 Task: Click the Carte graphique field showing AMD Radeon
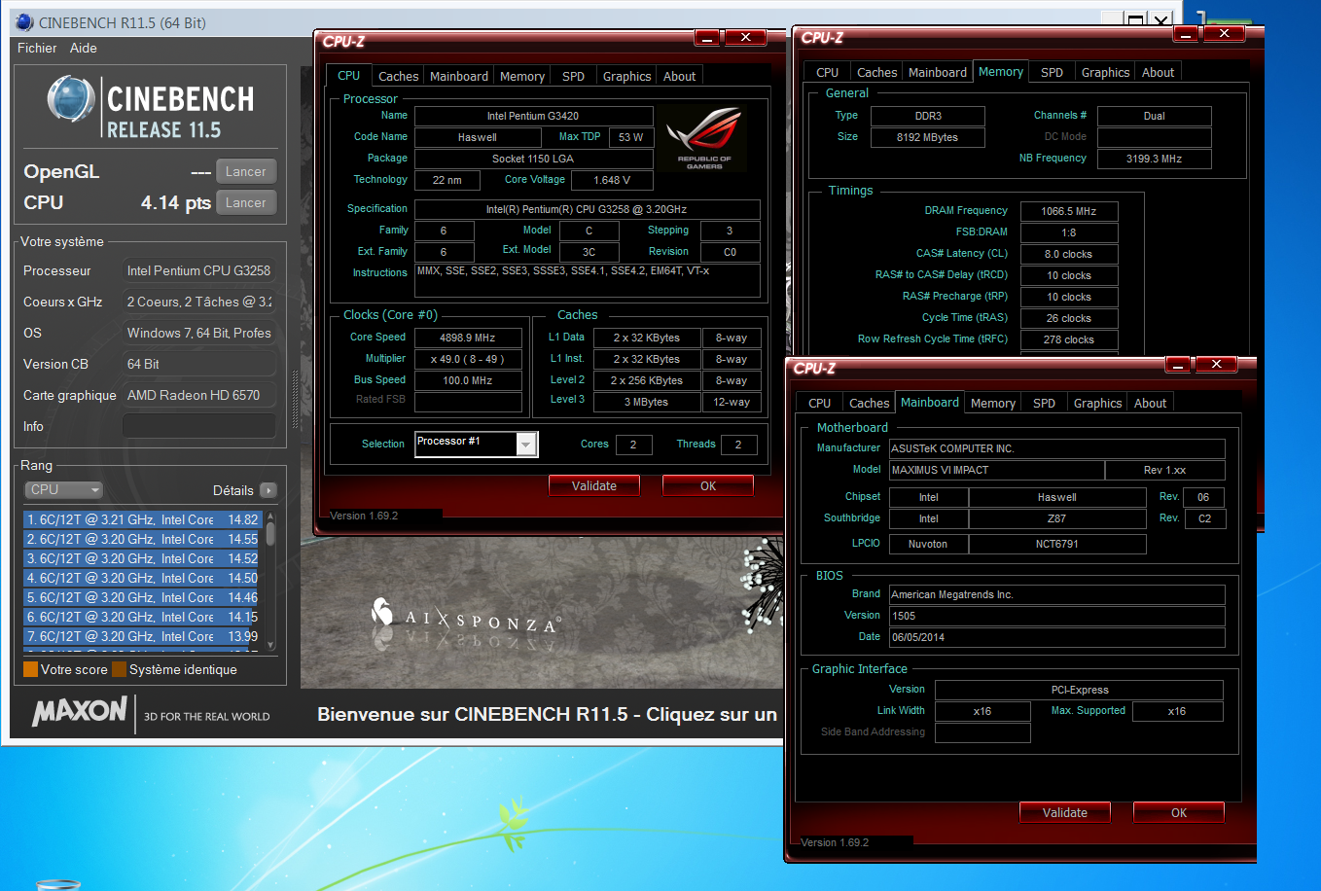pos(198,395)
